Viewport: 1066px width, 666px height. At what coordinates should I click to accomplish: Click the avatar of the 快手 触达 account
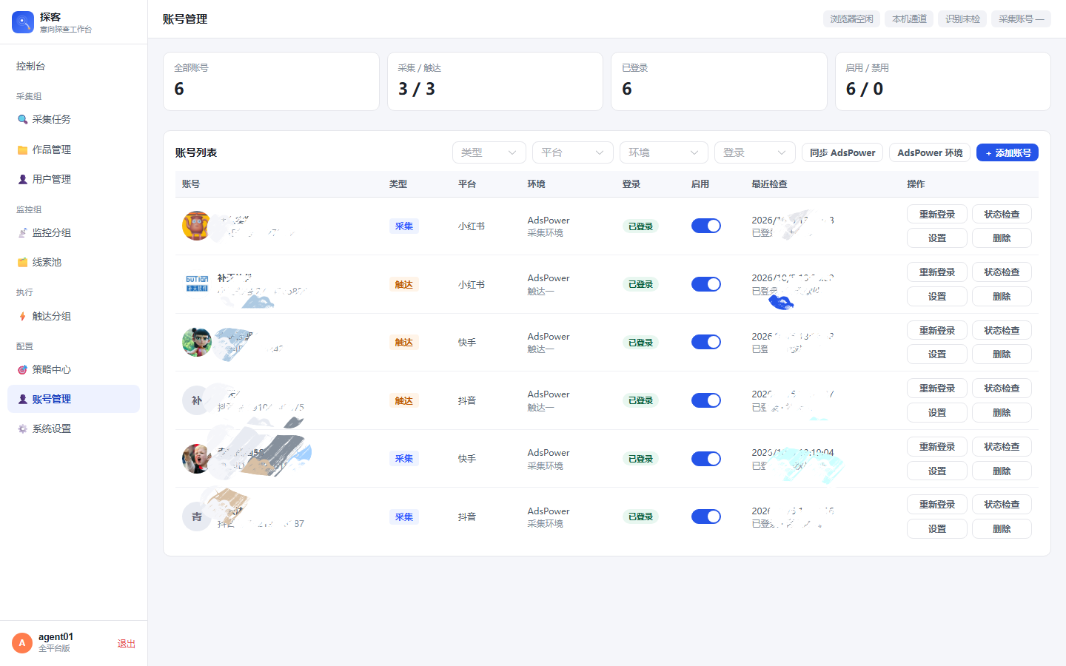click(x=197, y=342)
